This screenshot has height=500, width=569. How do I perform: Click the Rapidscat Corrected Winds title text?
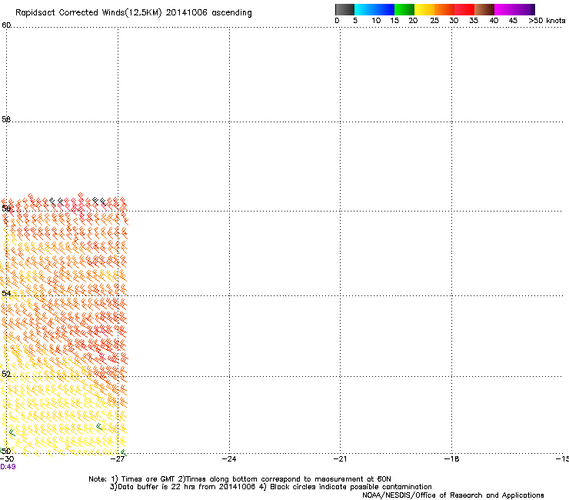coord(134,13)
